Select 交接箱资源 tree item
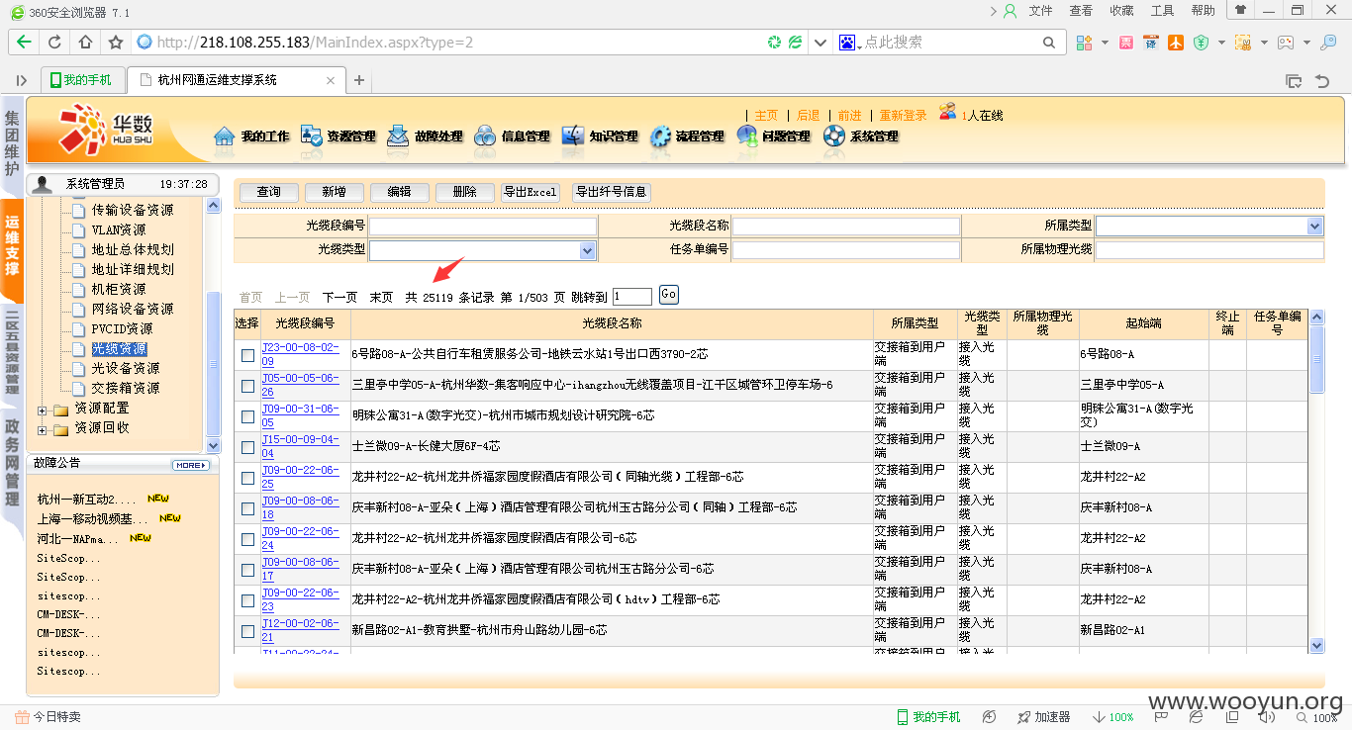The width and height of the screenshot is (1352, 730). [x=125, y=389]
